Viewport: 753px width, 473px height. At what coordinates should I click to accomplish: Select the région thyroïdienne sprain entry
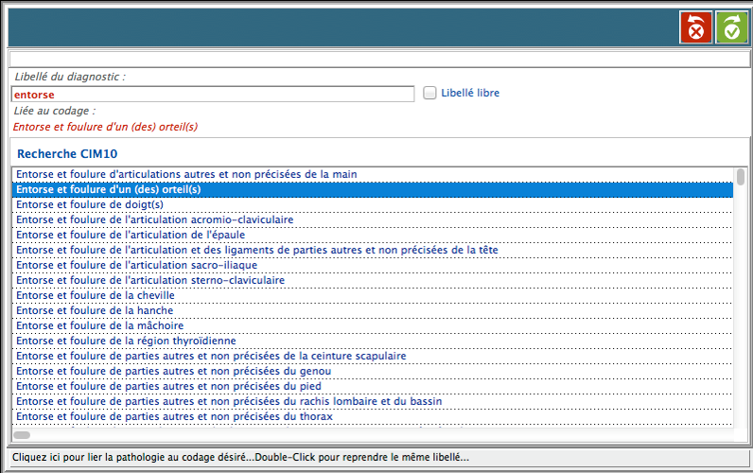[126, 341]
